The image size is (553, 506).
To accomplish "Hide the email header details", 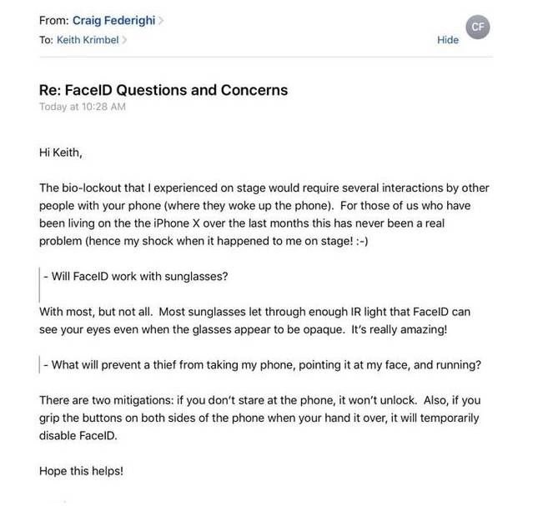I will point(448,40).
